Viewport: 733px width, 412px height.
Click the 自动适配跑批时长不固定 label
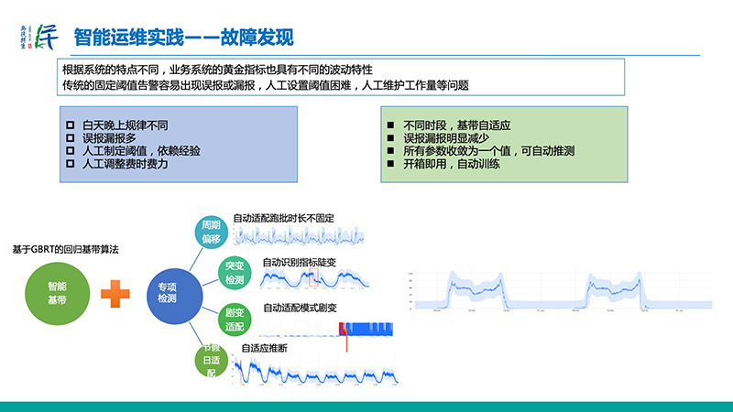tap(284, 218)
